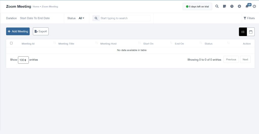Click the clock timer icon
The height and width of the screenshot is (134, 259).
click(232, 6)
